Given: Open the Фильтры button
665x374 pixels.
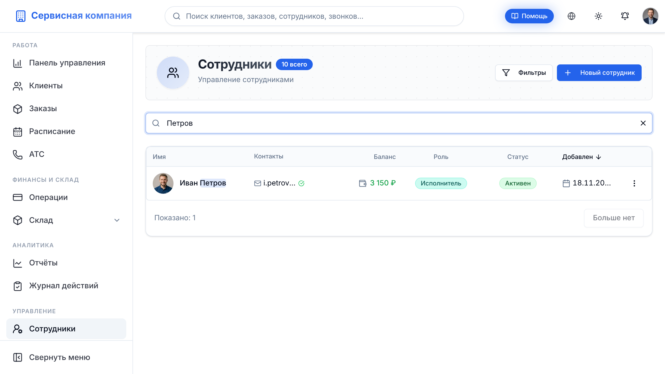Looking at the screenshot, I should pos(524,73).
